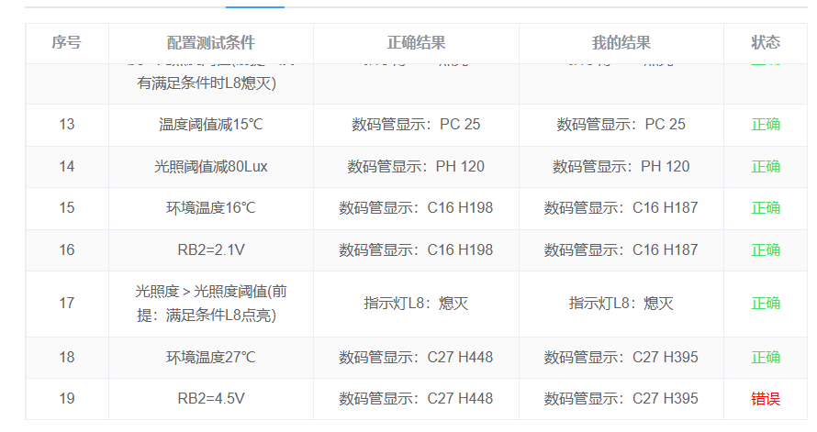Click the 环境温度27℃ condition cell
This screenshot has height=432, width=817.
pyautogui.click(x=210, y=358)
